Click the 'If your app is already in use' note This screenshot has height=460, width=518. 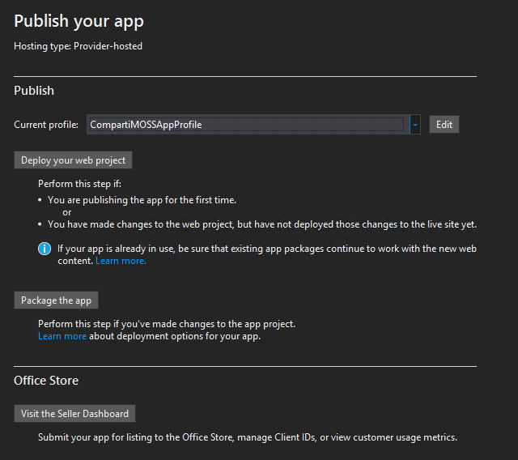pyautogui.click(x=266, y=249)
